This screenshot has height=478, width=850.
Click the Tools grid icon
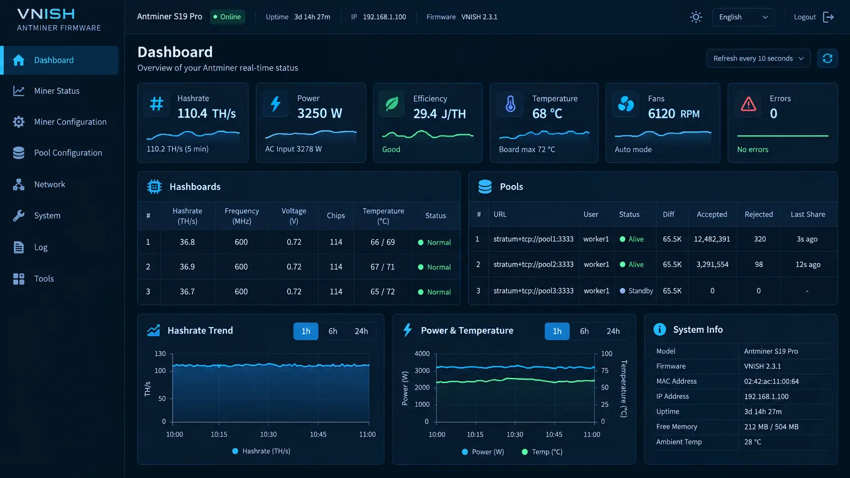[19, 279]
